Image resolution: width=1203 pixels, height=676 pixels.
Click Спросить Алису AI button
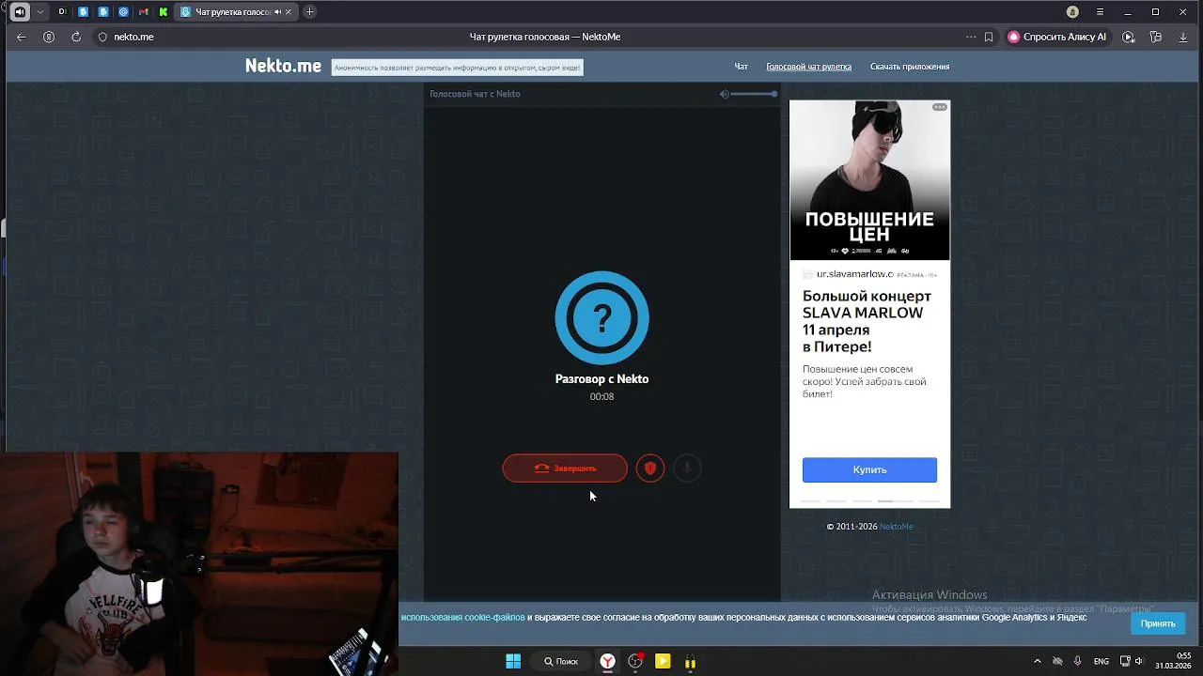click(x=1057, y=37)
